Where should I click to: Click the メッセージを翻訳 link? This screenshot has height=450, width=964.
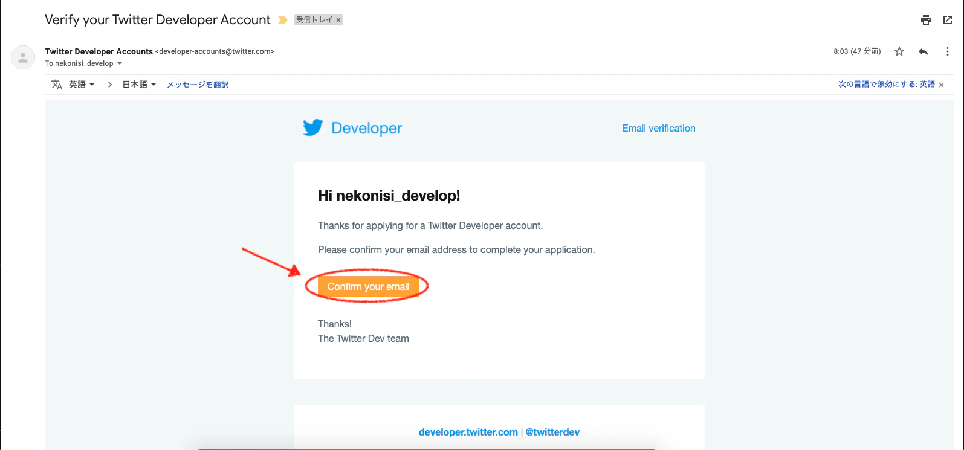(198, 85)
